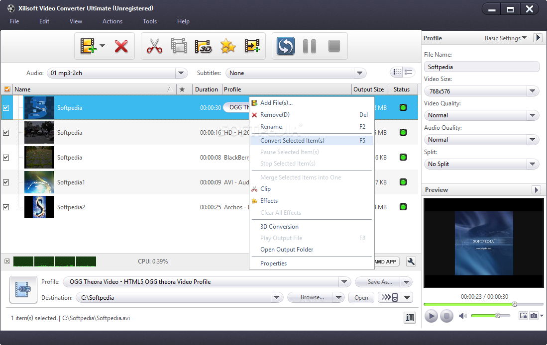Click the File Name input field
547x345 pixels.
point(481,67)
